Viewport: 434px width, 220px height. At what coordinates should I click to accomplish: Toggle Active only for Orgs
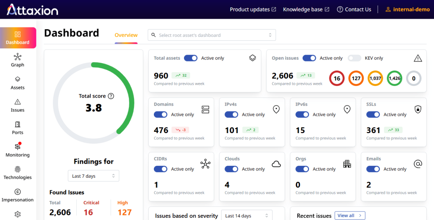point(302,169)
